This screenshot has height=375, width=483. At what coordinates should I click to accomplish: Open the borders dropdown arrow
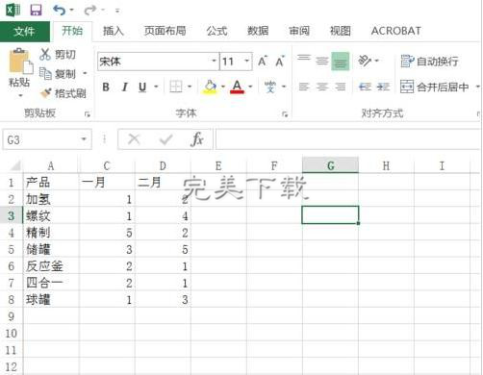point(190,87)
